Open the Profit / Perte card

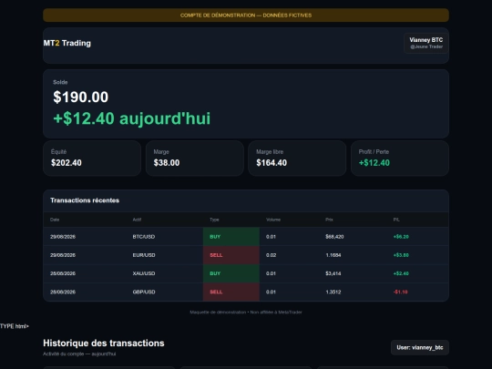tap(400, 159)
